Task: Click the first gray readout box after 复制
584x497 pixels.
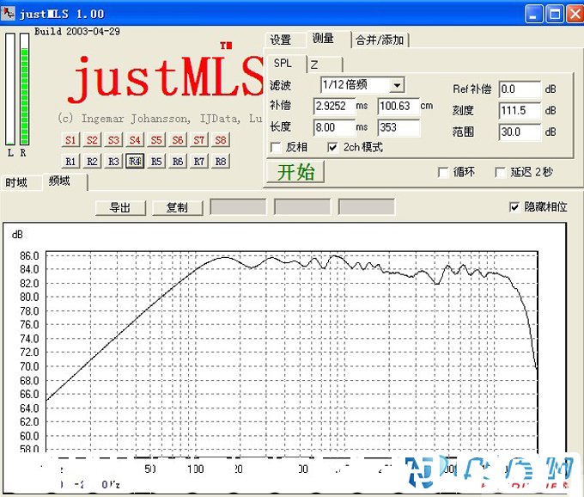Action: [239, 207]
